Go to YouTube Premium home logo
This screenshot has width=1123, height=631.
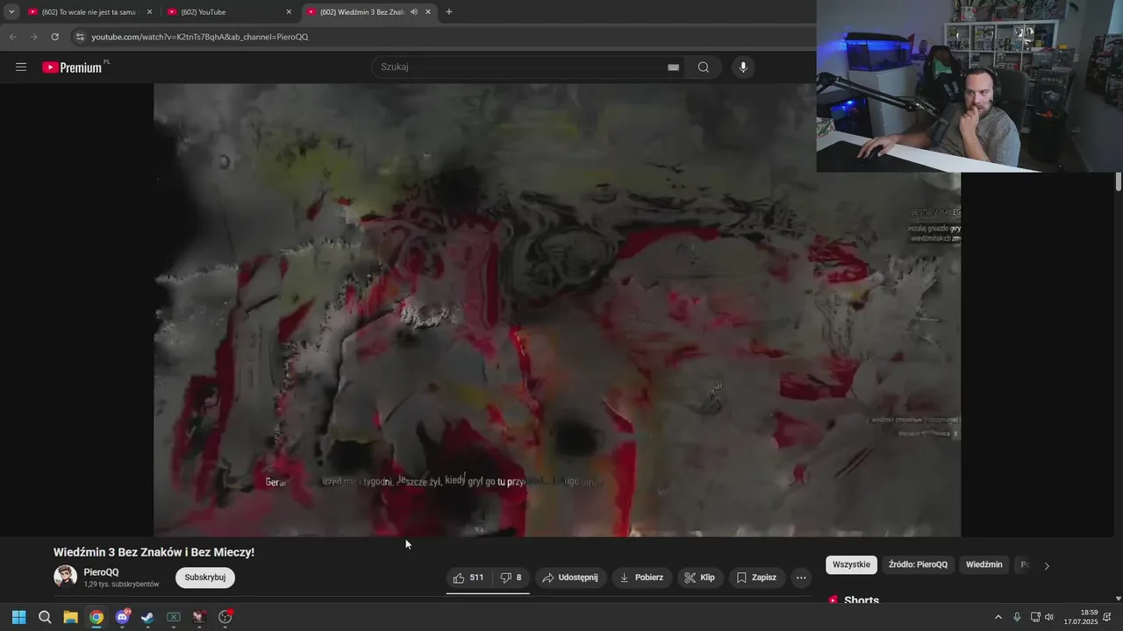73,67
